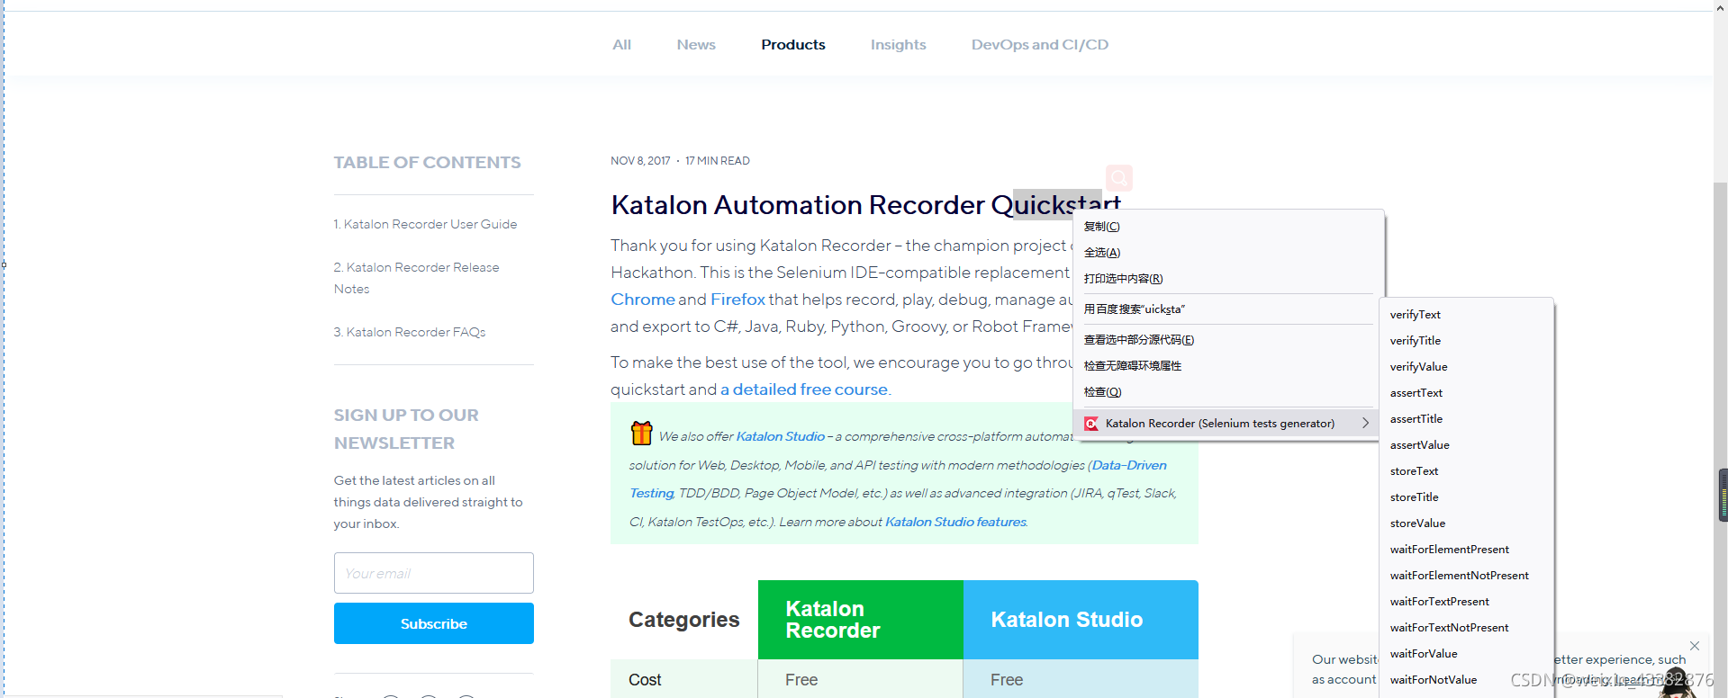Select the All category tab
1728x698 pixels.
(x=621, y=44)
